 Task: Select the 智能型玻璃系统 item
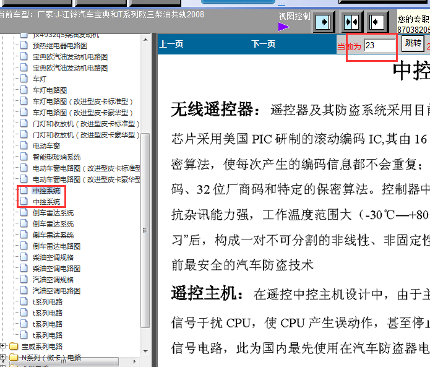pyautogui.click(x=56, y=157)
